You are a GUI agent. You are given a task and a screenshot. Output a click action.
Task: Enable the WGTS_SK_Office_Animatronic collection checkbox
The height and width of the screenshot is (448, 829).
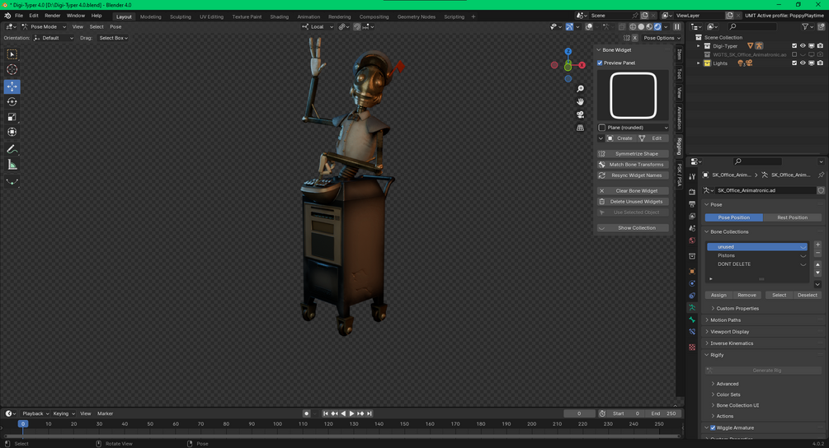coord(794,55)
